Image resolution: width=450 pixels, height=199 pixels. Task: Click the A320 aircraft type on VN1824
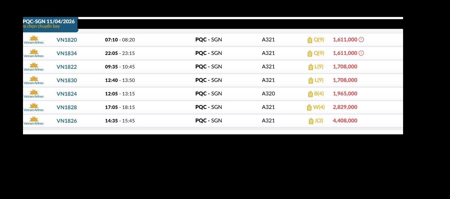coord(268,94)
